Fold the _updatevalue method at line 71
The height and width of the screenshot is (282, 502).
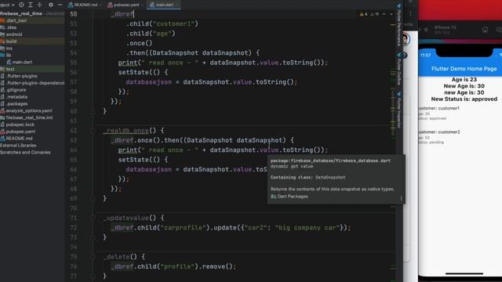pos(93,218)
